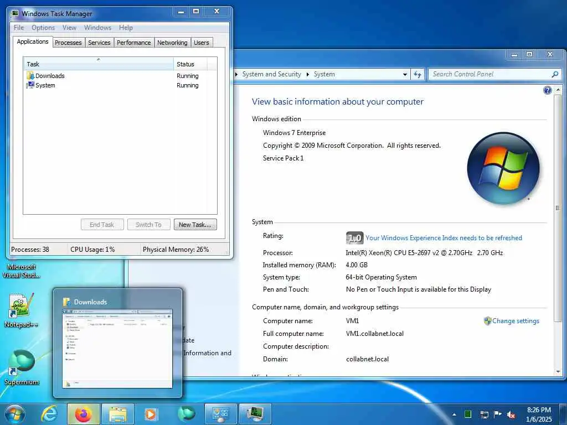The width and height of the screenshot is (567, 425).
Task: Open Windows Experience Index refresh link
Action: tap(444, 238)
